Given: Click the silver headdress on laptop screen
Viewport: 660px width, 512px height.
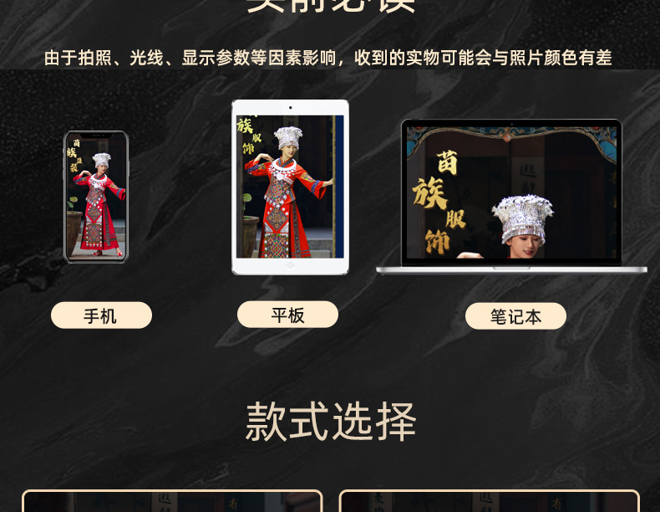Looking at the screenshot, I should (x=523, y=218).
